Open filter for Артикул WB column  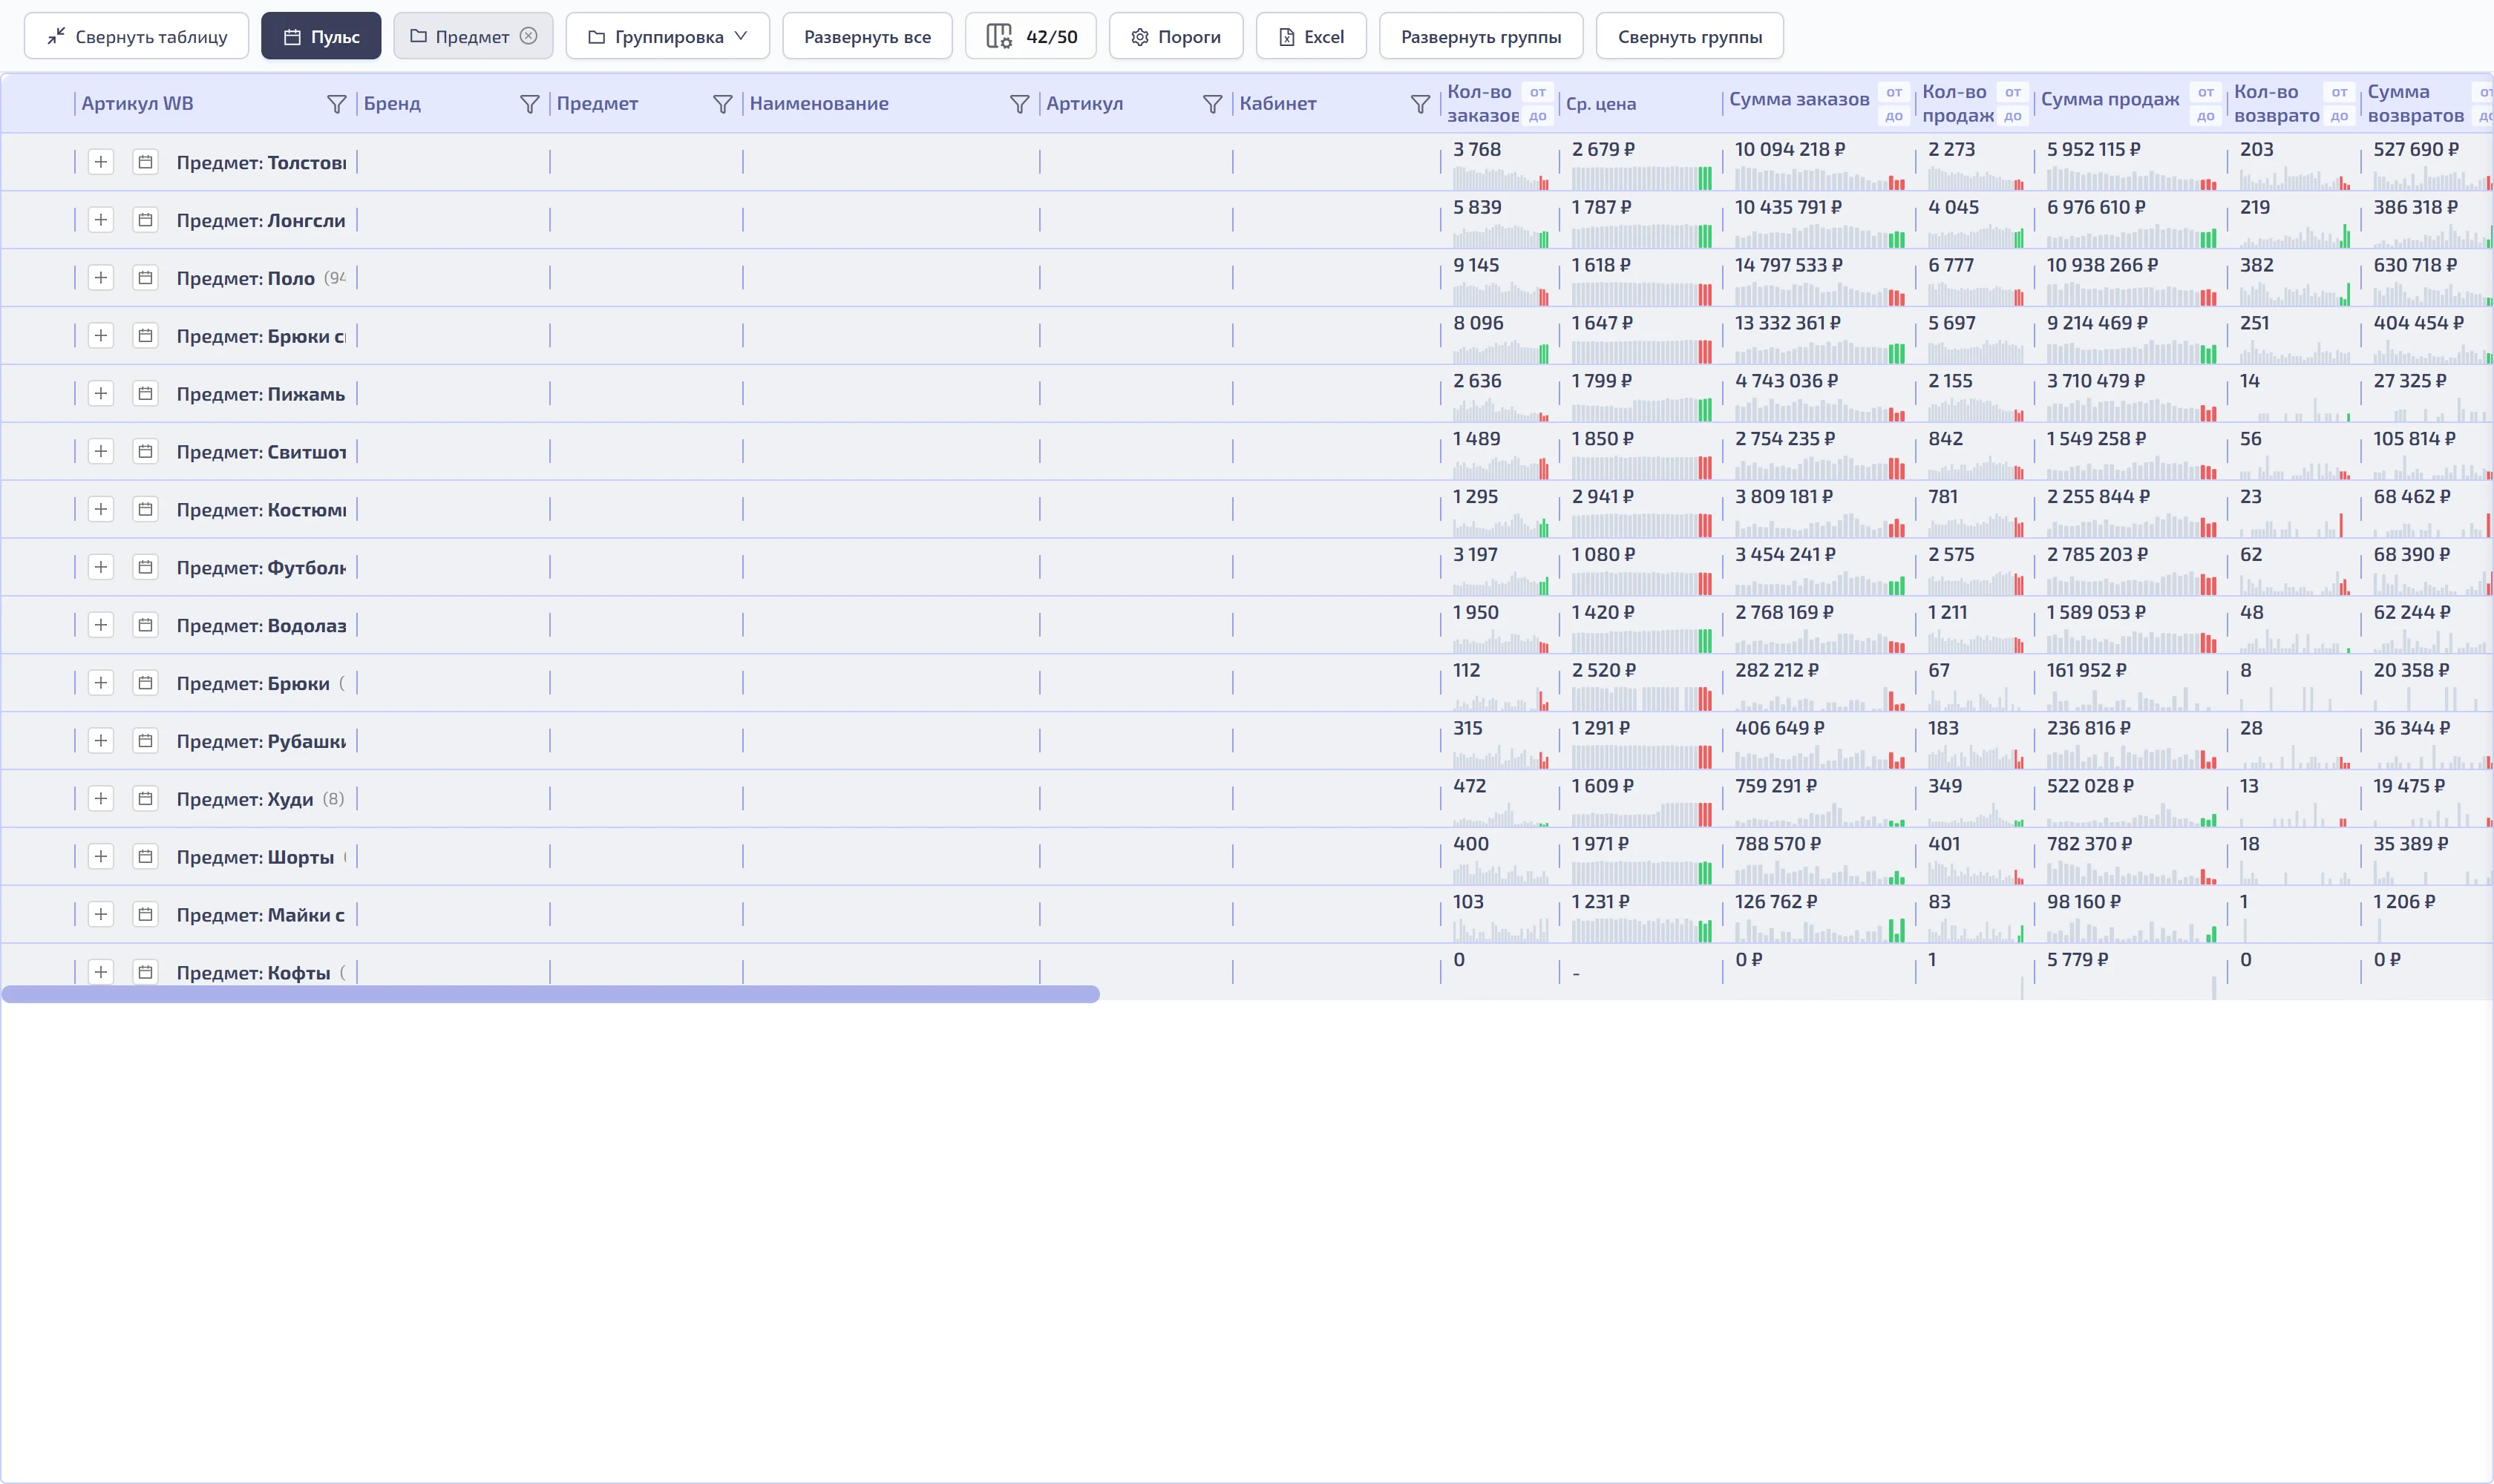[x=336, y=104]
